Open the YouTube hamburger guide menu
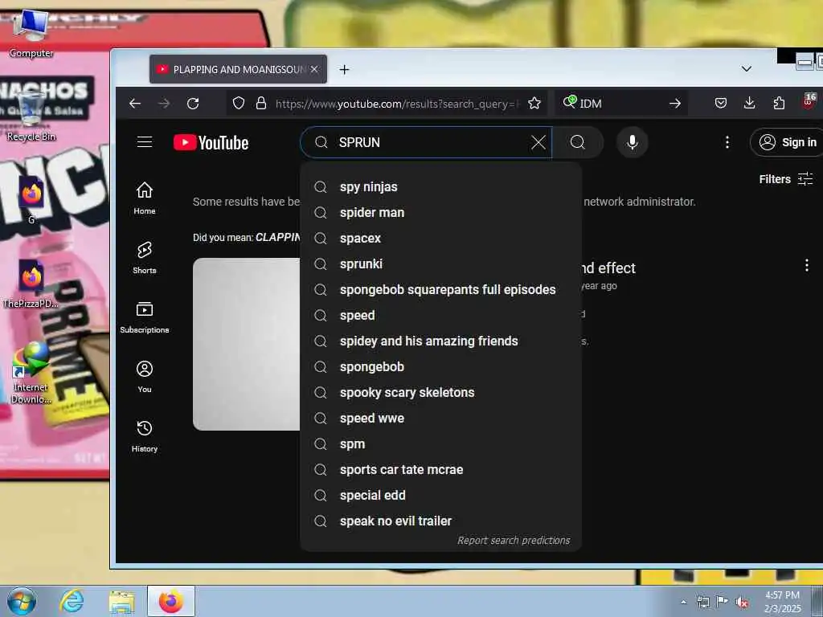 tap(145, 142)
